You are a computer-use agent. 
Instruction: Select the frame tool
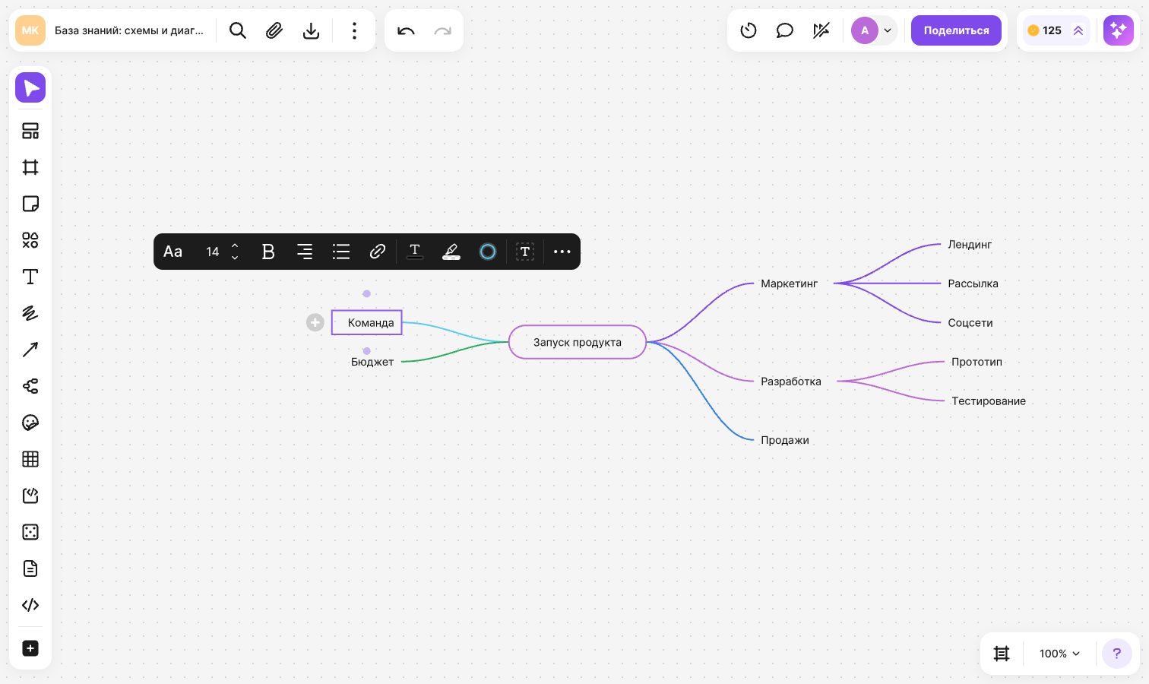[30, 167]
